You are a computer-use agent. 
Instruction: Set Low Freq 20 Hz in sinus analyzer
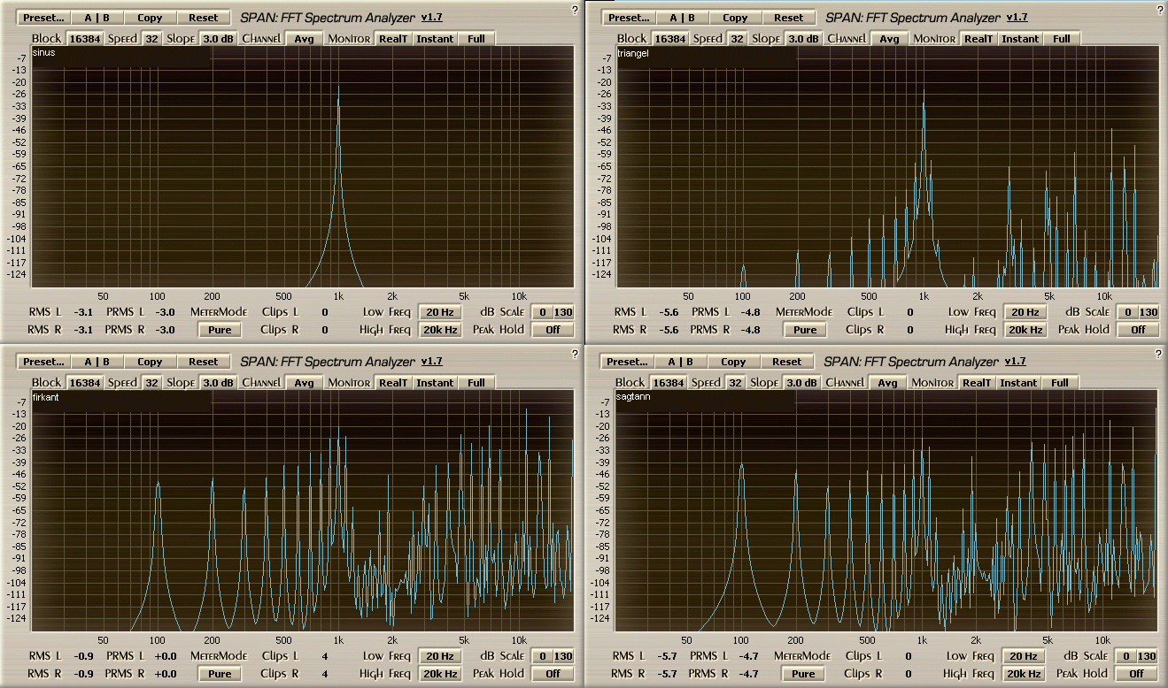tap(440, 312)
